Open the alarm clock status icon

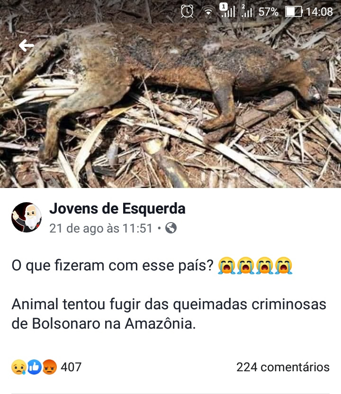pyautogui.click(x=187, y=11)
